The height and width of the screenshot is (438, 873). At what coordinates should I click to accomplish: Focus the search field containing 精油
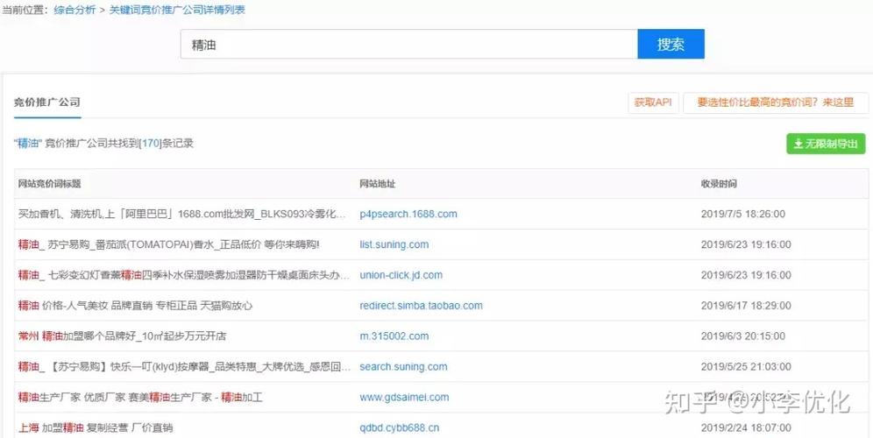408,44
